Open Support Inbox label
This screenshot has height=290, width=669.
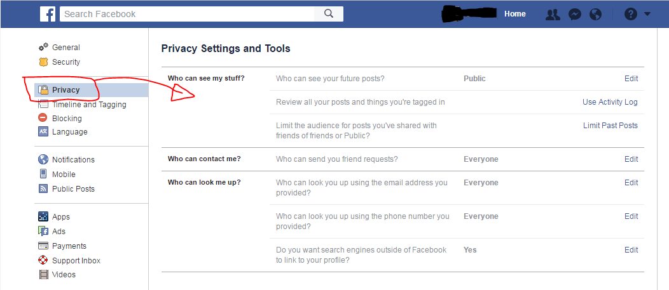(x=76, y=260)
